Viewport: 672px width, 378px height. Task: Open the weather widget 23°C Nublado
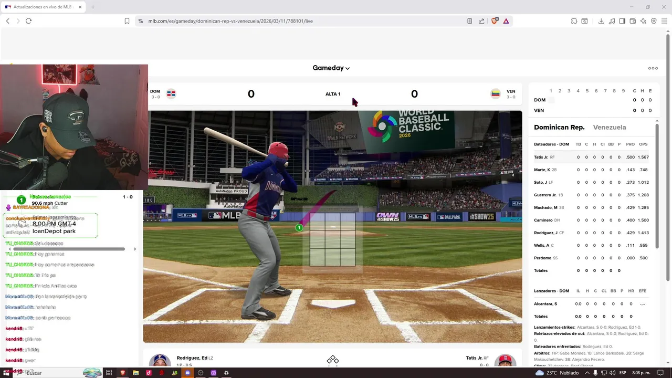coord(556,373)
